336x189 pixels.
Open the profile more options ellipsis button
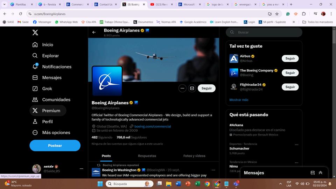pos(182,88)
